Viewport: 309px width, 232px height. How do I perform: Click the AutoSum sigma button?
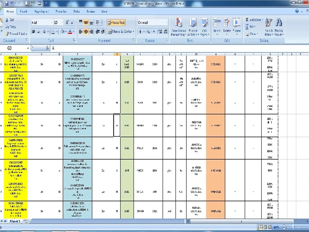point(253,20)
